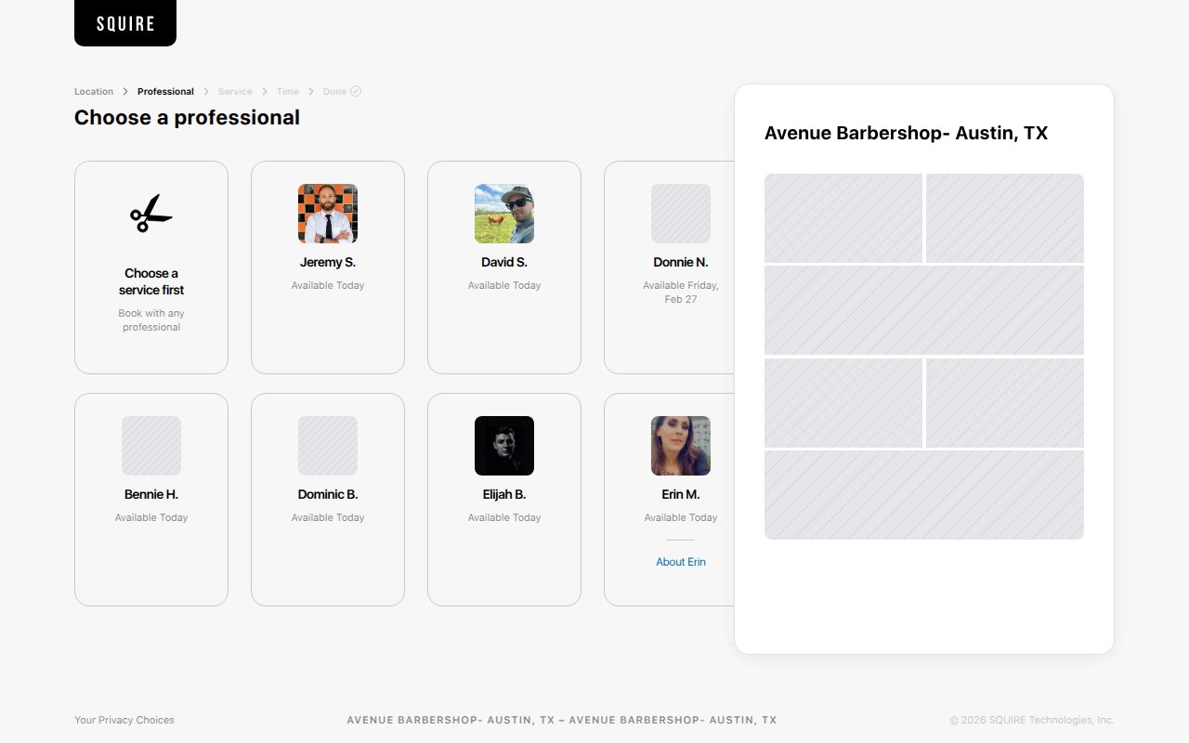
Task: Click the Done checkmark icon
Action: click(356, 91)
